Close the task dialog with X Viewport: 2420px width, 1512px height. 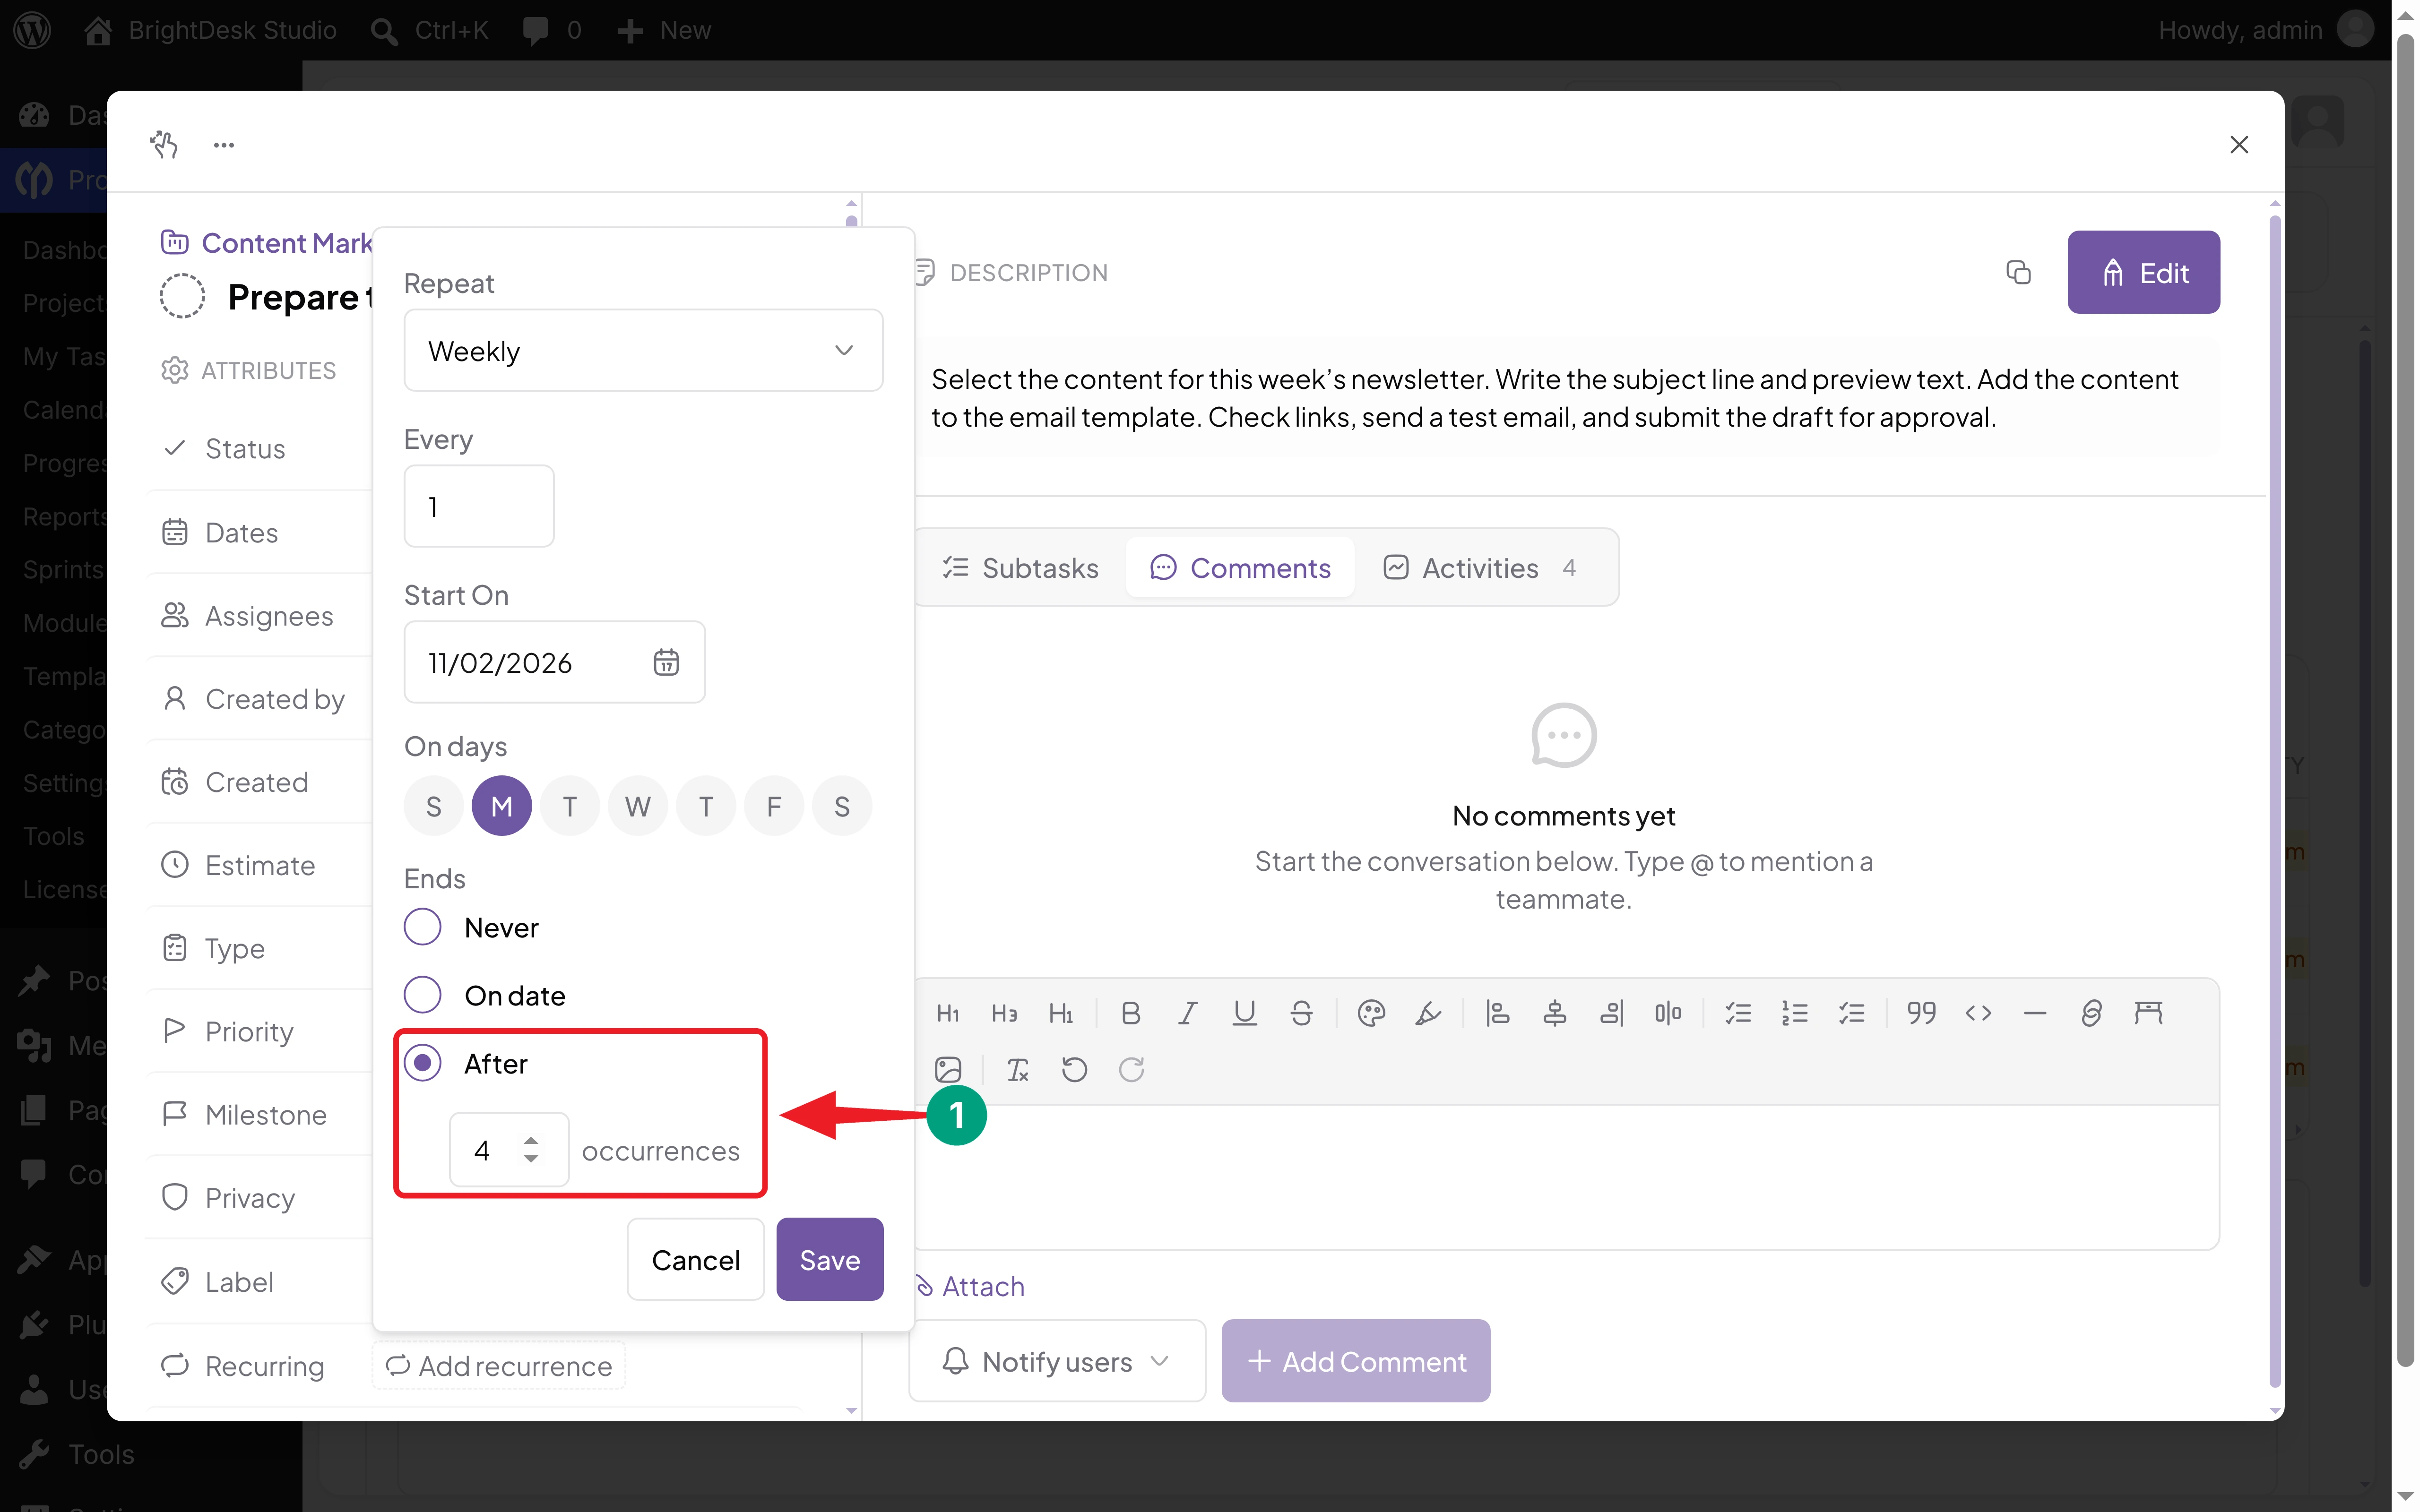(2239, 145)
